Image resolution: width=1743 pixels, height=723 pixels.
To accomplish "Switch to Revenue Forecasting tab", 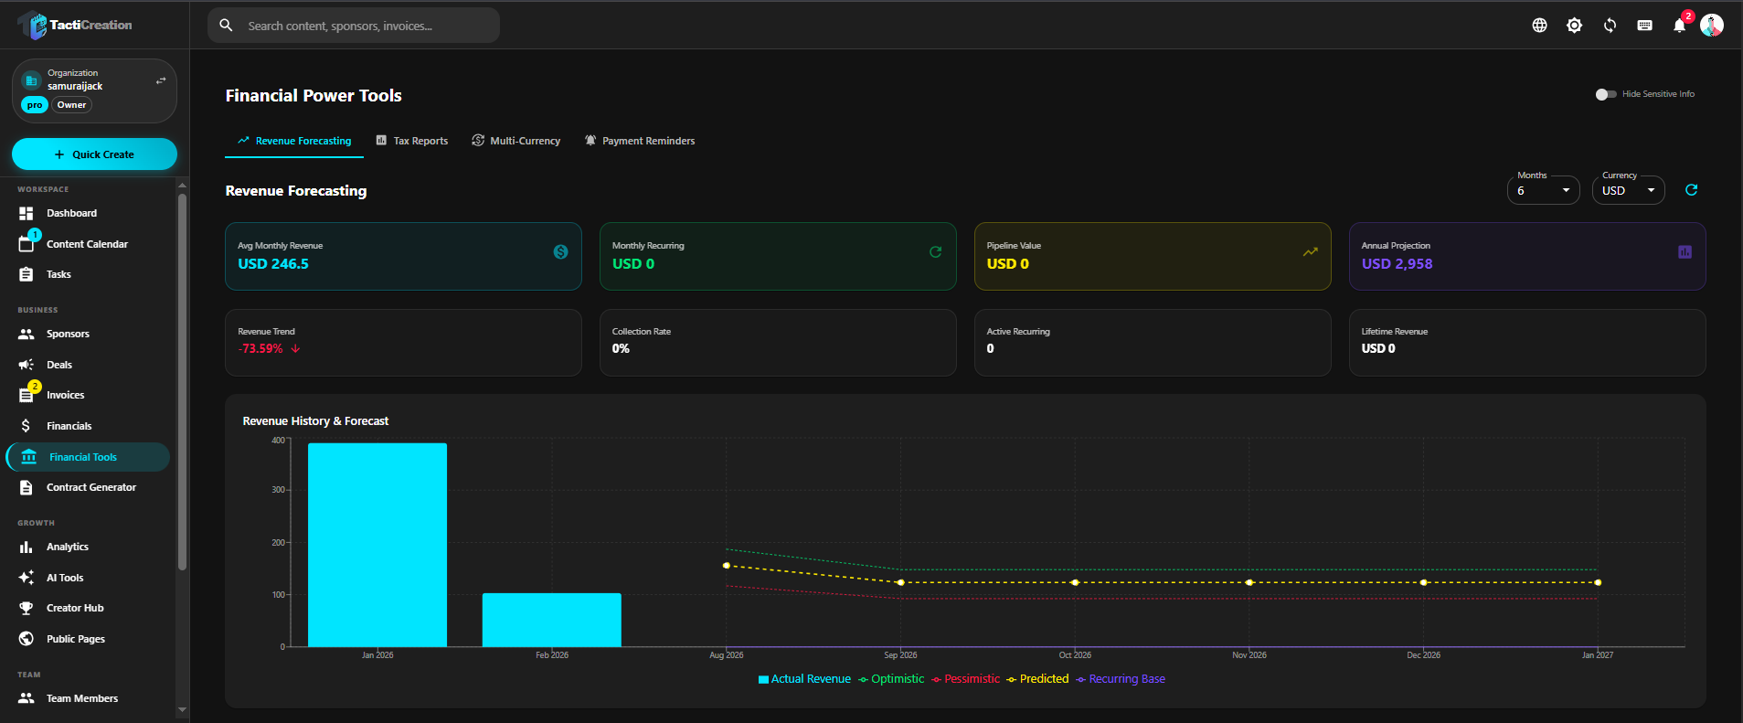I will 294,141.
